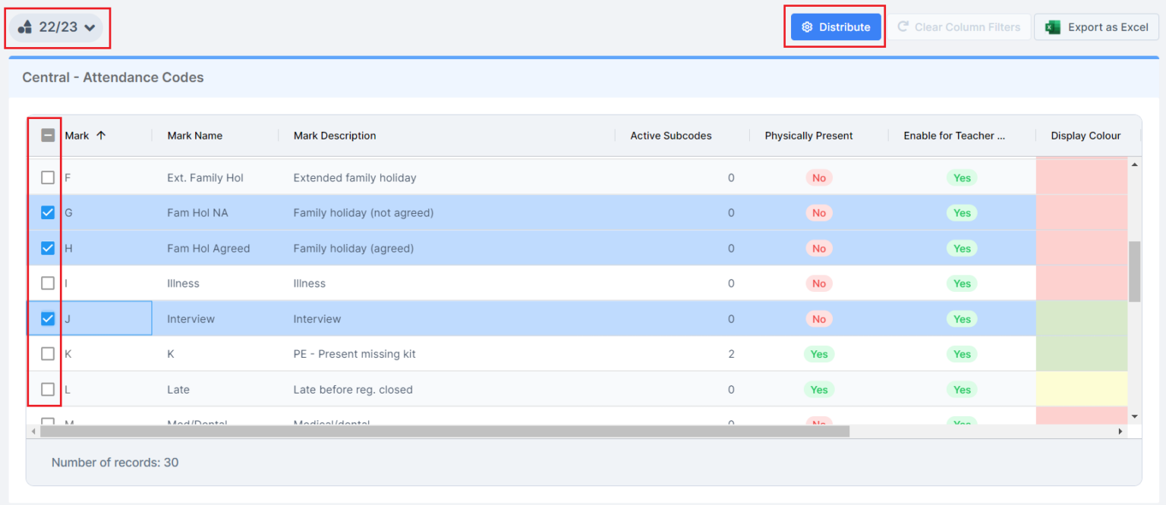Click the gear icon inside the Distribute button

click(x=806, y=26)
